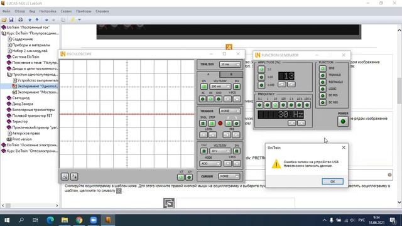Screen dimensions: 402x226
Task: Select rising edge trigger slope
Action: click(228, 124)
